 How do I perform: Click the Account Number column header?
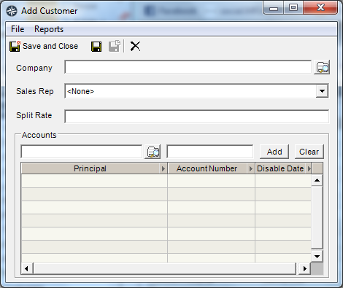point(211,168)
